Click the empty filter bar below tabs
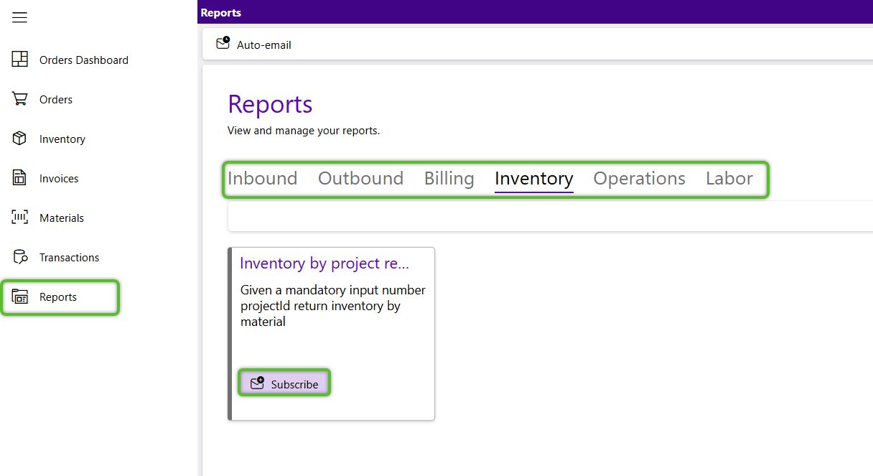 click(546, 216)
